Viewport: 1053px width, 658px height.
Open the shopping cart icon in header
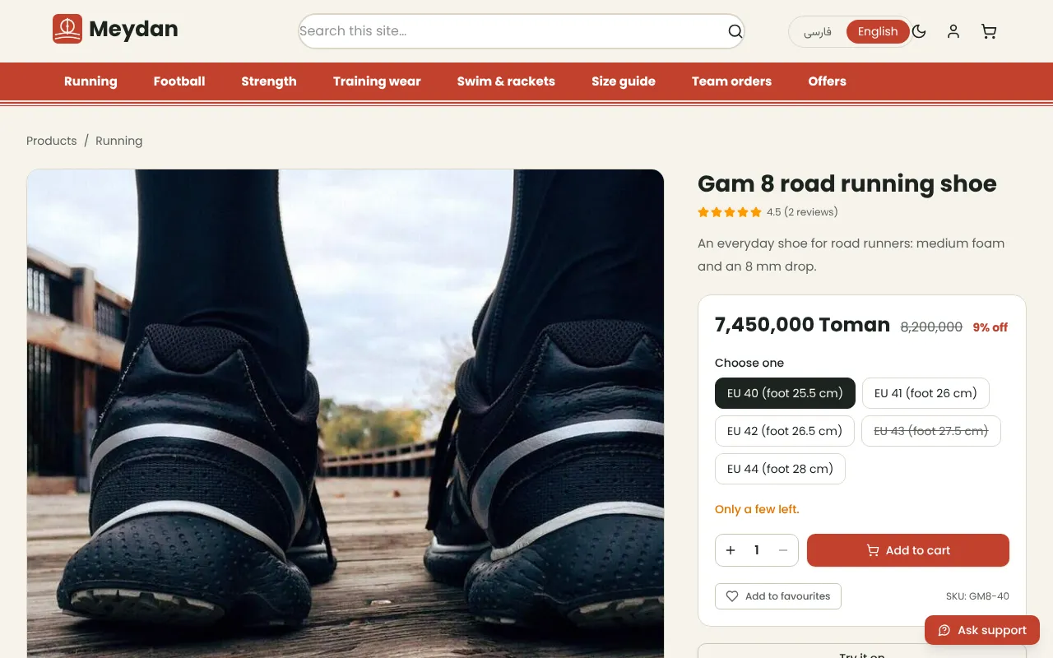coord(989,31)
